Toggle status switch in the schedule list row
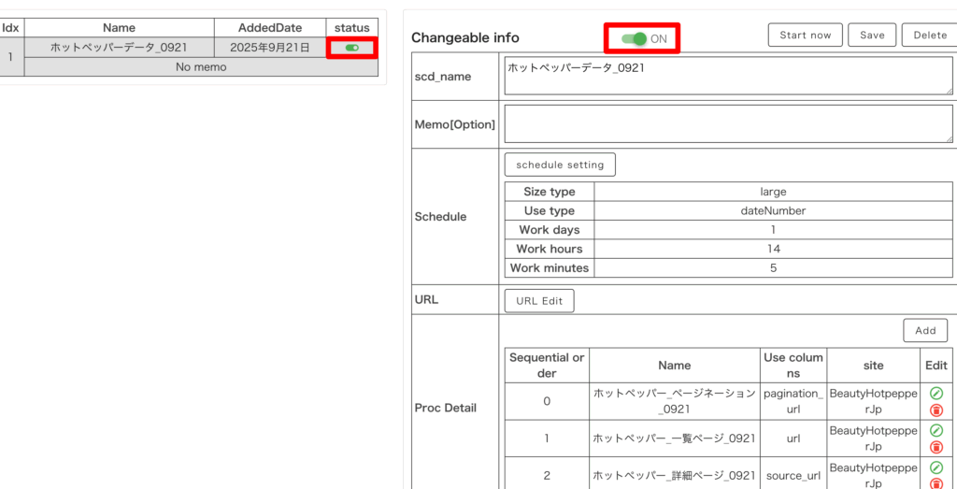Viewport: 957px width, 489px height. (351, 48)
